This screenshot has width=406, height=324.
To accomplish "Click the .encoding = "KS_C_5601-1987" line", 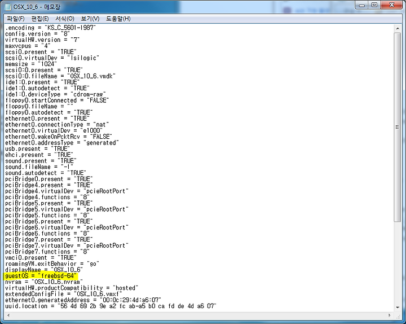I will click(x=50, y=28).
